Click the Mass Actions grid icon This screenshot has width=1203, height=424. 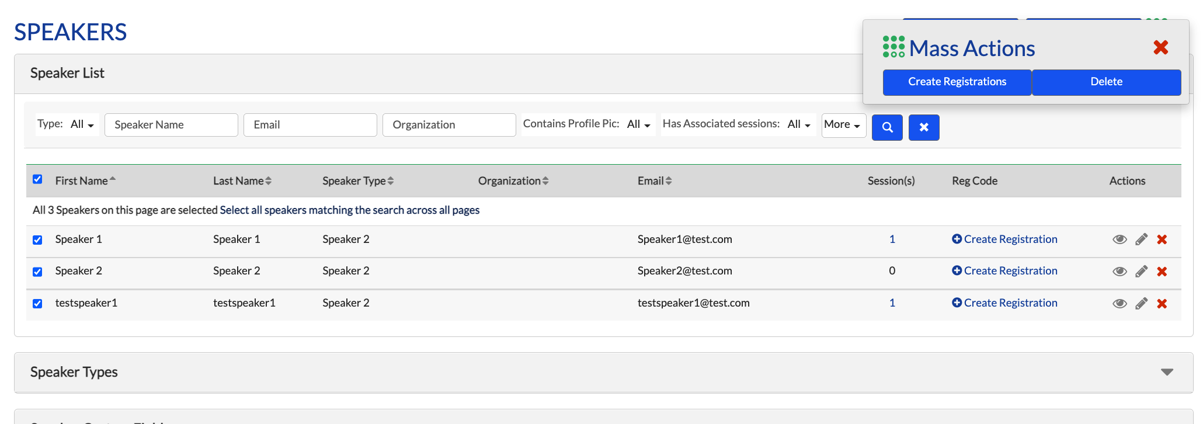click(893, 47)
